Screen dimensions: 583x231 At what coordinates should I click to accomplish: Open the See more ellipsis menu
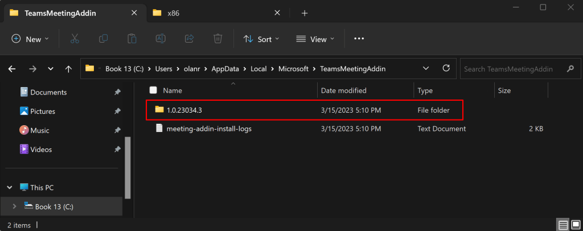pos(359,39)
